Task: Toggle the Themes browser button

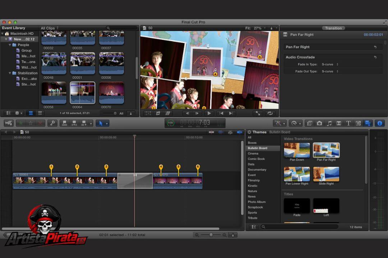Action: [368, 123]
